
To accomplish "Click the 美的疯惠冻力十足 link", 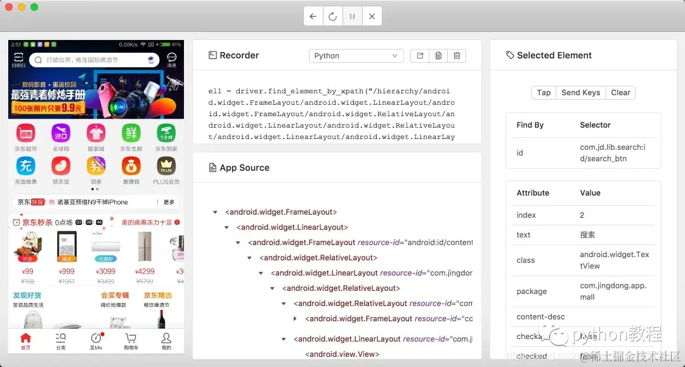I will (x=150, y=222).
